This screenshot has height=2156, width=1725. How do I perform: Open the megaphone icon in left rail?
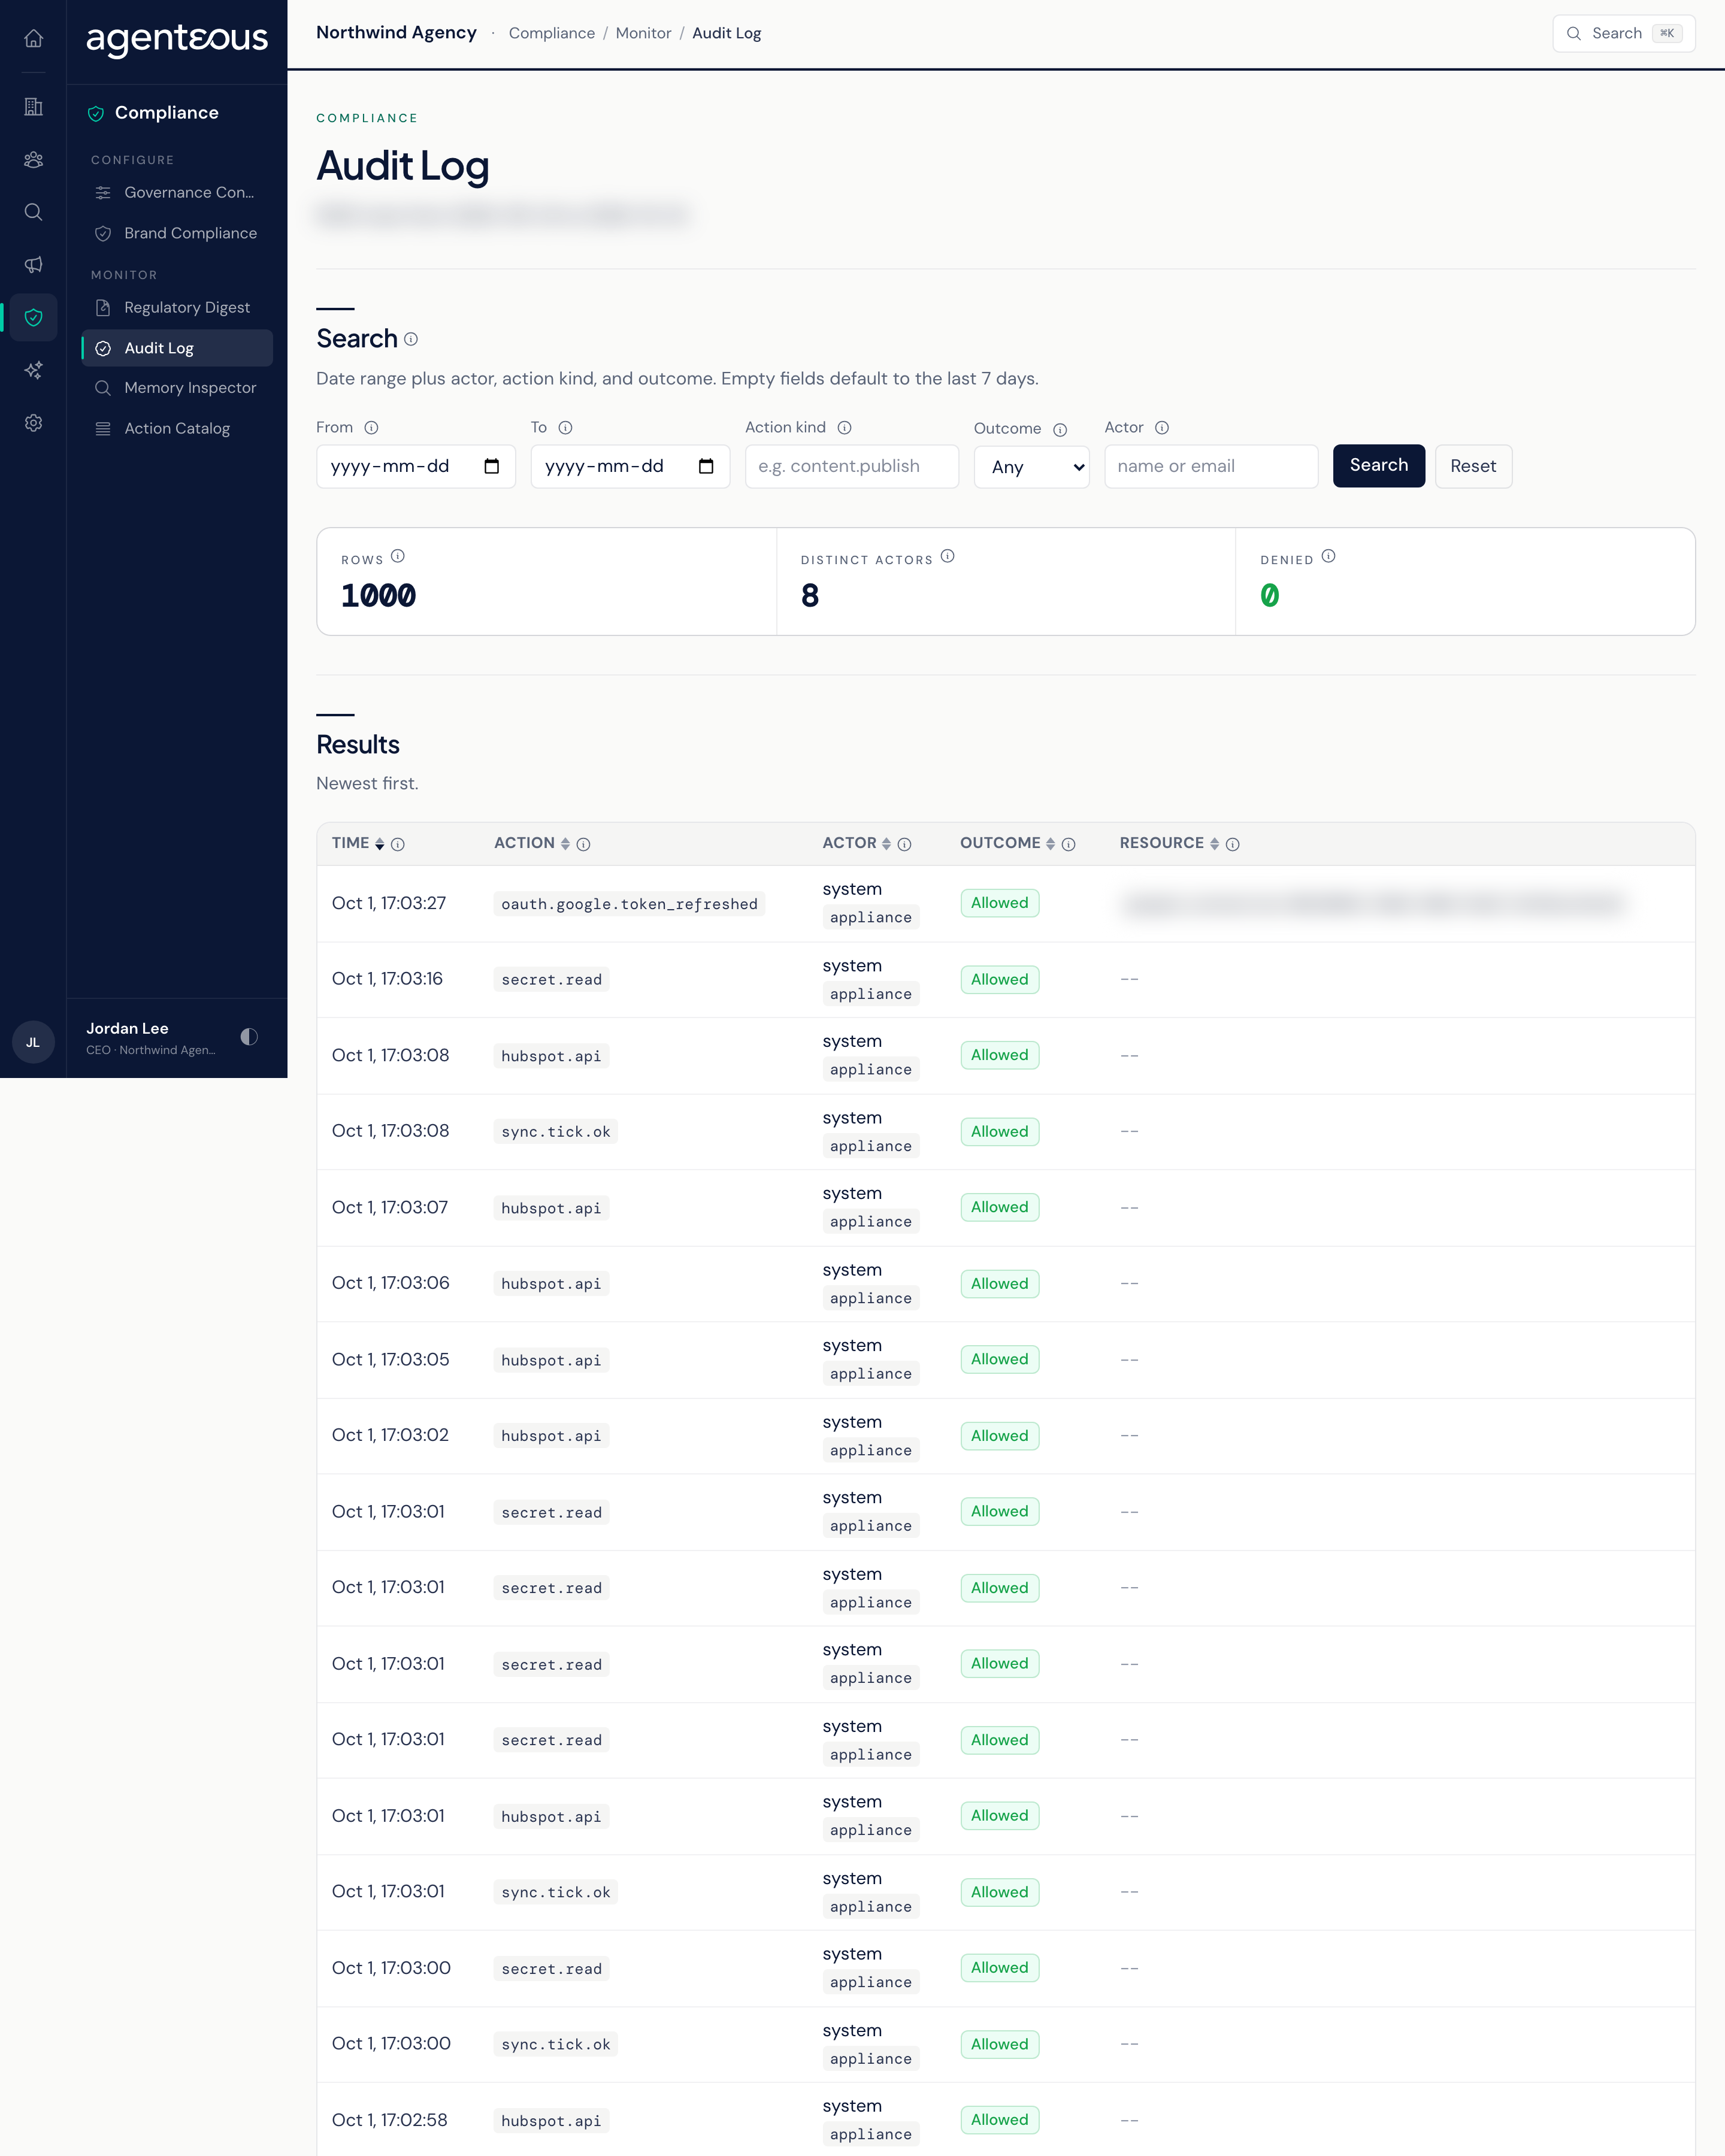click(x=33, y=265)
